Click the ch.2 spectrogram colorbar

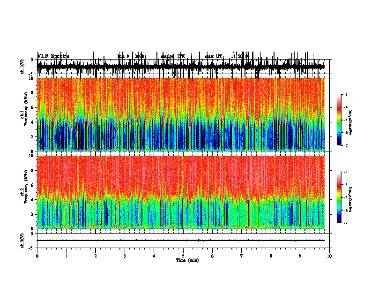339,197
